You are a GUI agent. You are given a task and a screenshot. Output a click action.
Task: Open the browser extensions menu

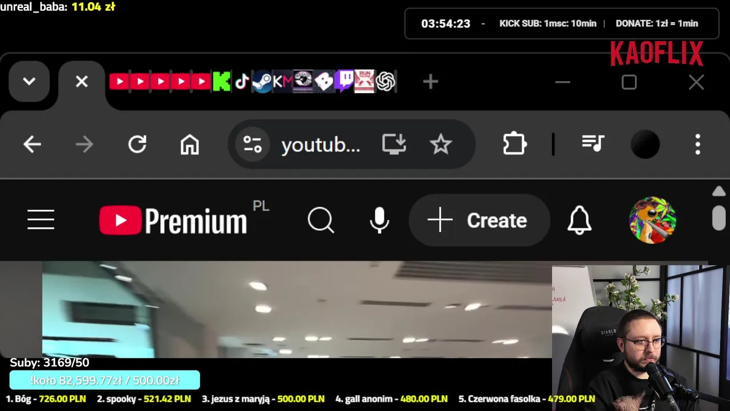pyautogui.click(x=514, y=144)
